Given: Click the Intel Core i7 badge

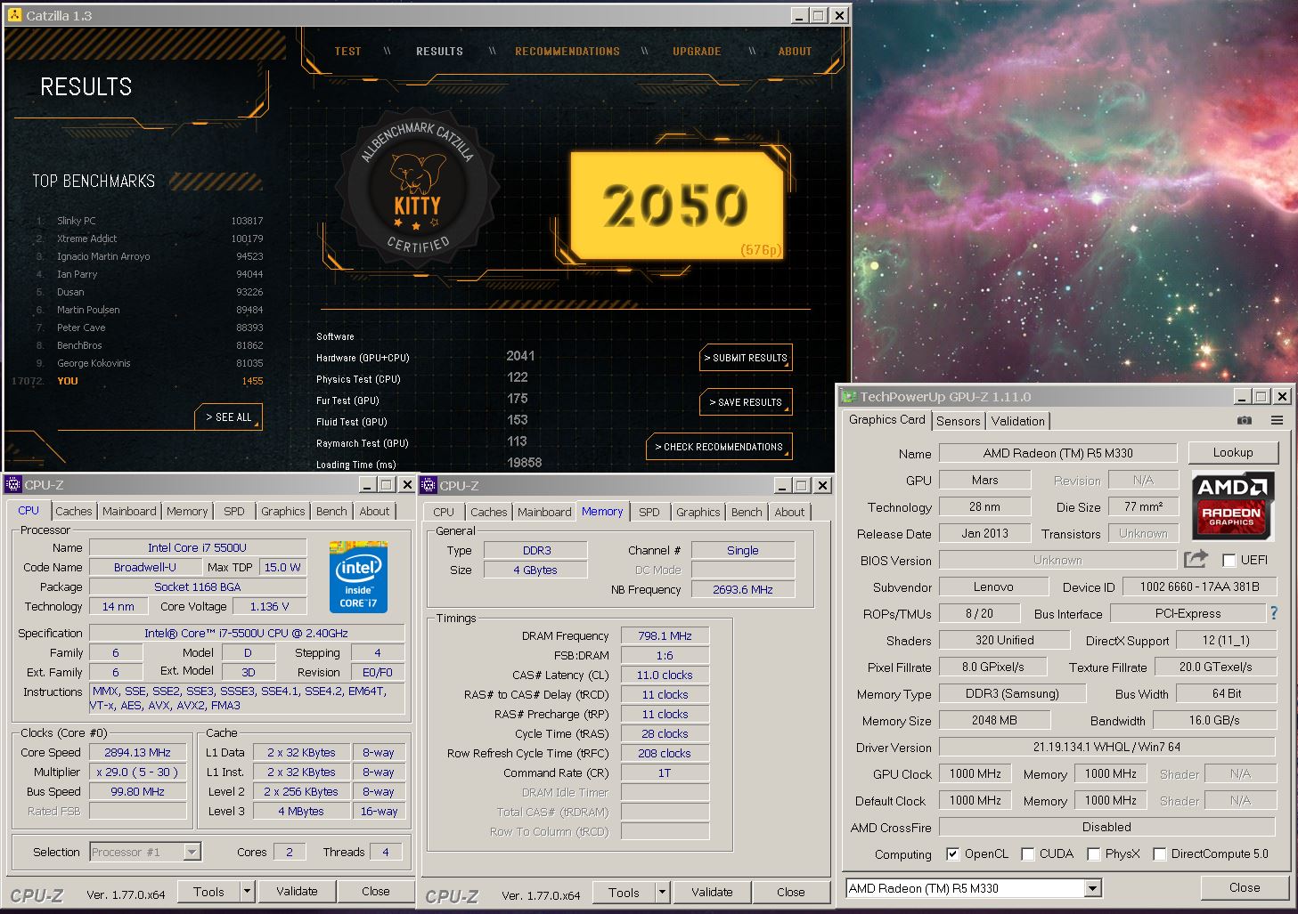Looking at the screenshot, I should tap(358, 576).
